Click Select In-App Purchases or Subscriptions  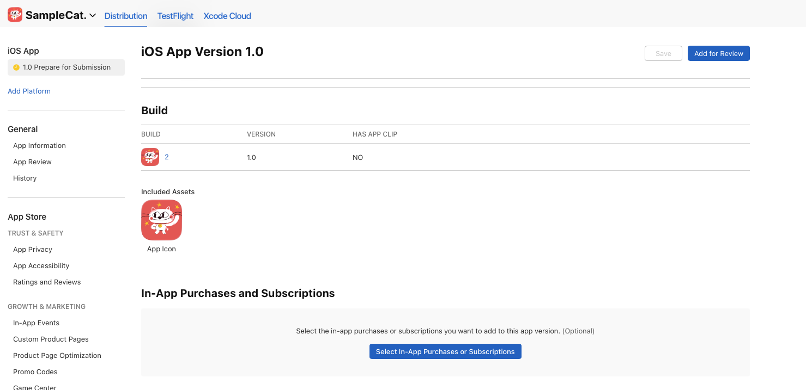[x=445, y=351]
